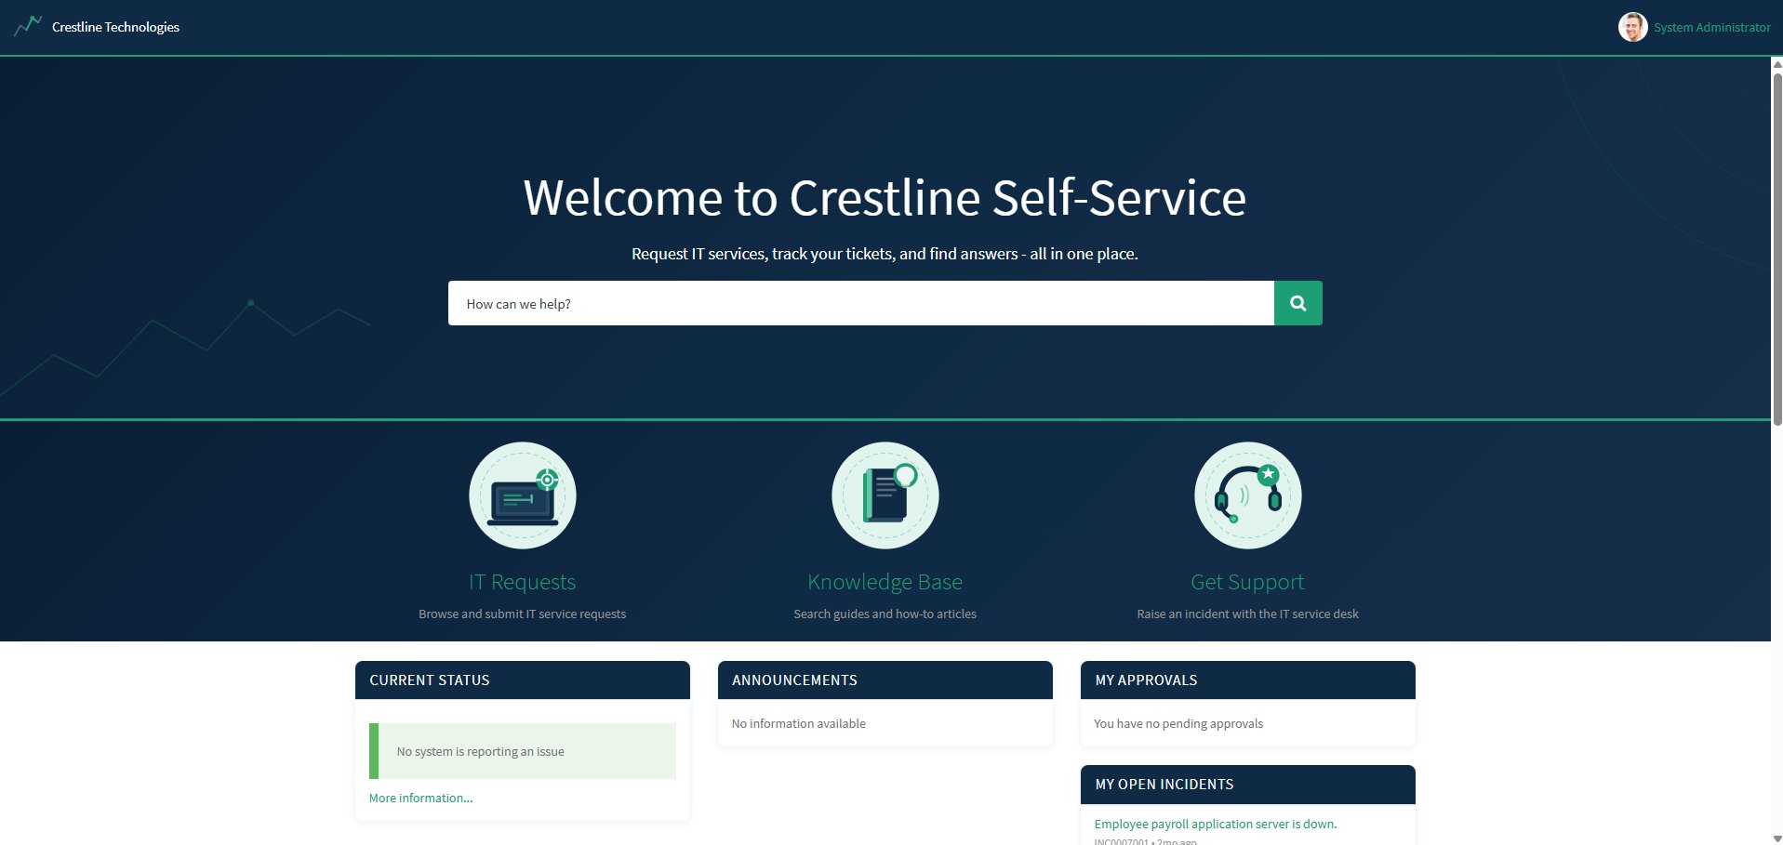The height and width of the screenshot is (845, 1783).
Task: Click 'Search guides and how-to articles' text
Action: [885, 614]
